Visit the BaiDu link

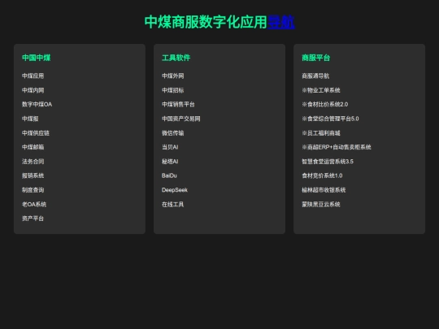[169, 175]
